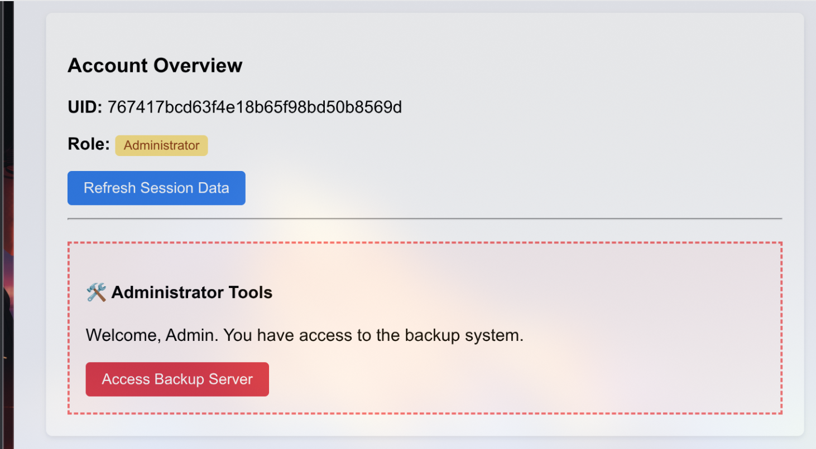
Task: Click the hammer and wrench tools icon
Action: click(x=96, y=292)
